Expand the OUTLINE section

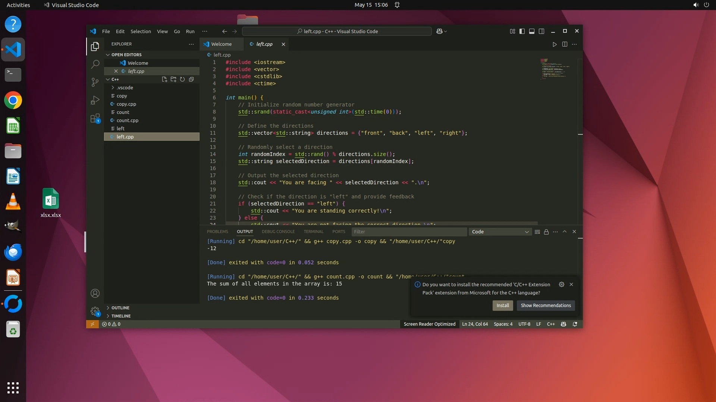click(x=120, y=308)
